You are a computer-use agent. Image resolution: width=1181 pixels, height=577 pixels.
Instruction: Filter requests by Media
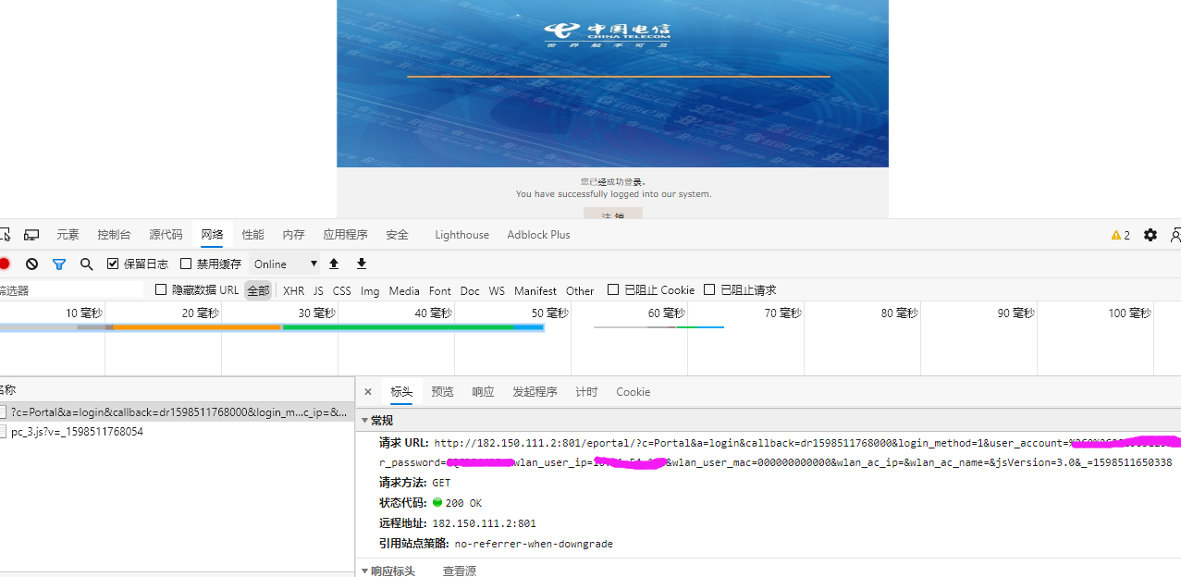click(404, 290)
